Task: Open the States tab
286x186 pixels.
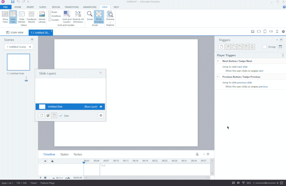Action: [x=64, y=154]
